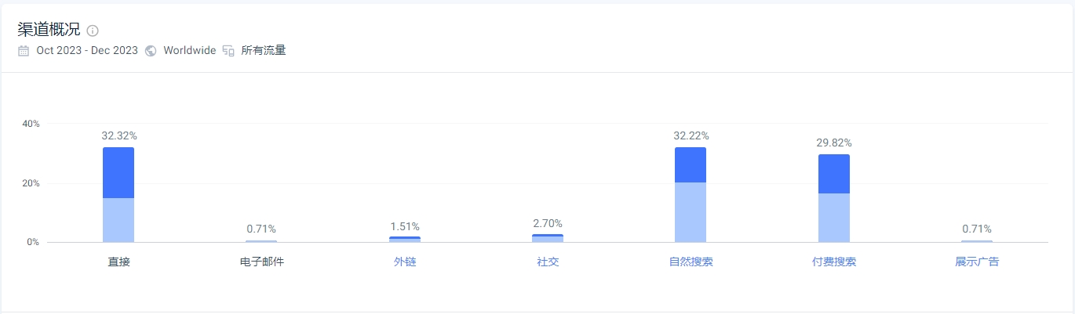Open the 展示广告 channel link

point(977,262)
